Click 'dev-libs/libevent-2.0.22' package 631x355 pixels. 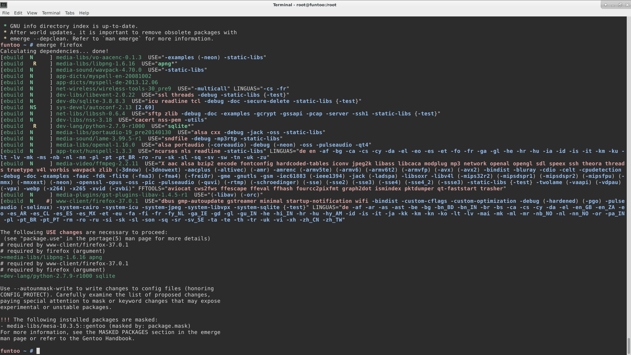point(96,95)
